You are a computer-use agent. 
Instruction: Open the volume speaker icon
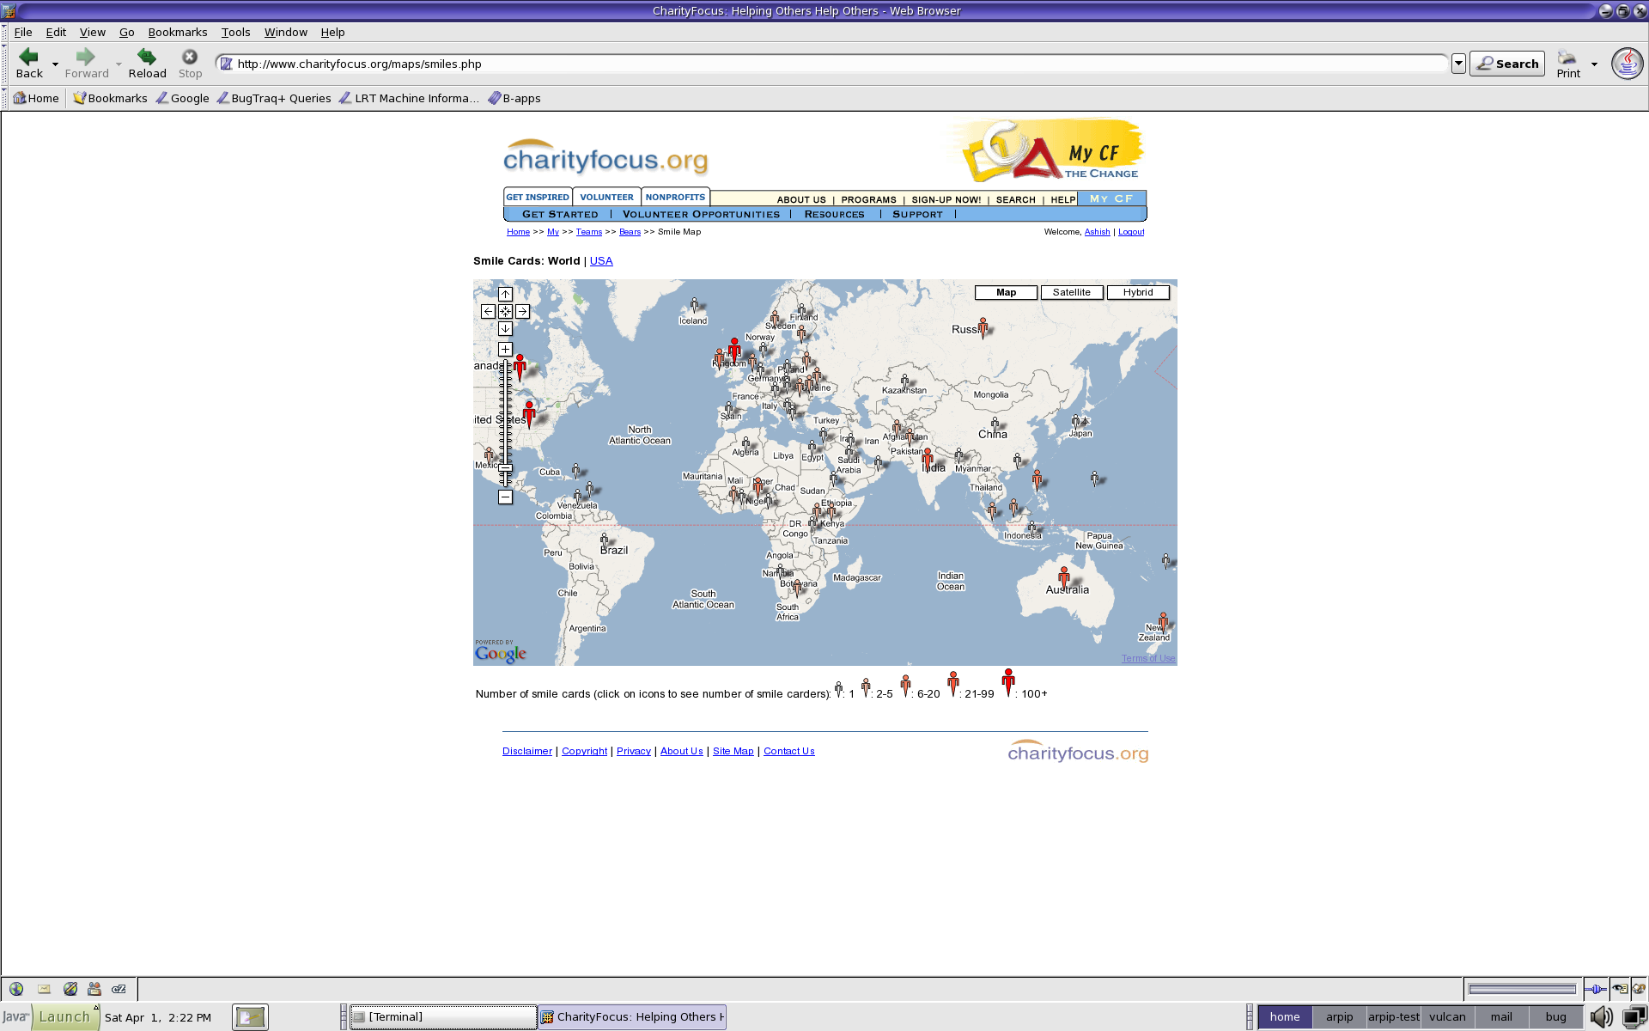[1601, 1017]
